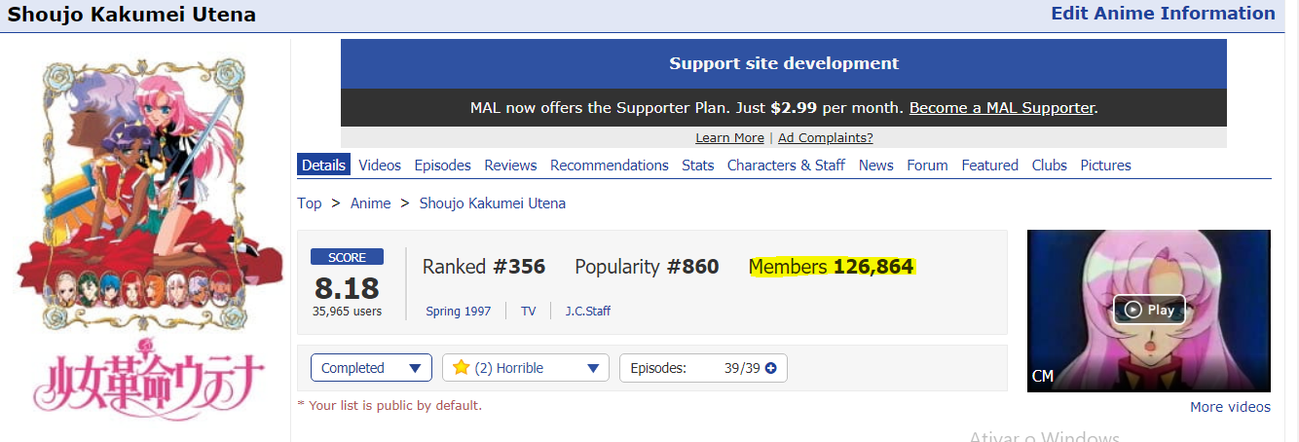The height and width of the screenshot is (442, 1299).
Task: Click the Edit Anime Information link
Action: coord(1163,14)
